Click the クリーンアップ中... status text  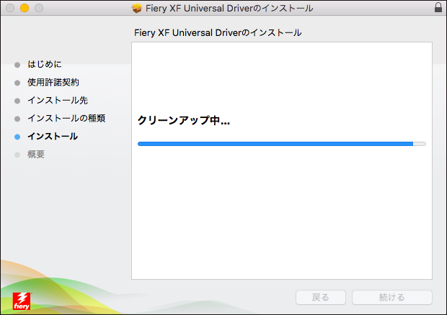(x=184, y=121)
